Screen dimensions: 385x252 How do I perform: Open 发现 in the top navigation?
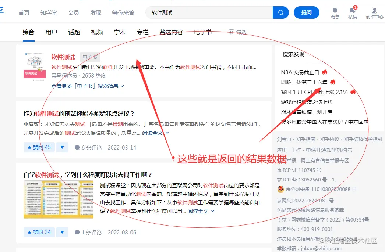coord(95,12)
